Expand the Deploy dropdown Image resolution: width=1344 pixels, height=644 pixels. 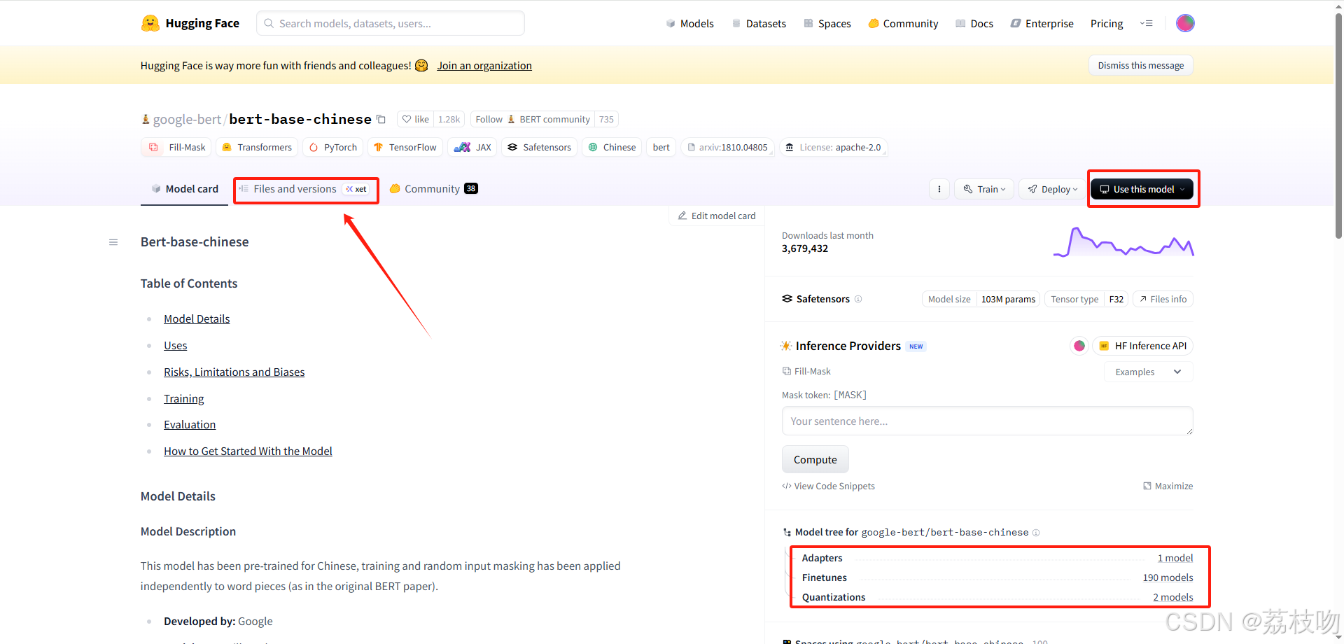(x=1052, y=189)
